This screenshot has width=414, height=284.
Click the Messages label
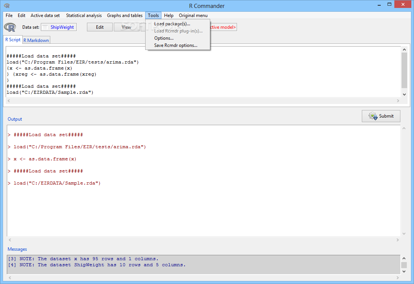pos(17,249)
